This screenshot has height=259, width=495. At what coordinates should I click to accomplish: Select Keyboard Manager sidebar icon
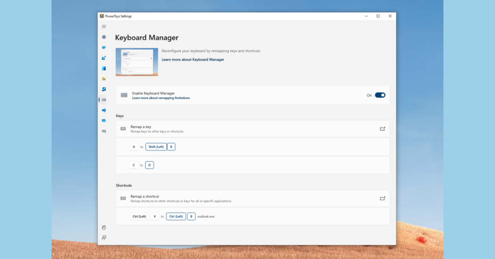[x=104, y=100]
